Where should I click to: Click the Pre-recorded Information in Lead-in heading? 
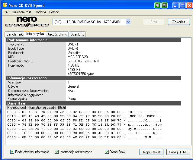37,108
